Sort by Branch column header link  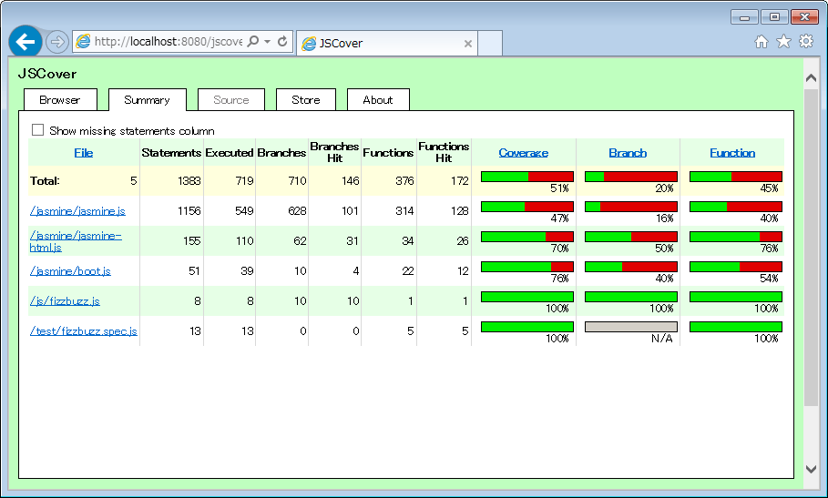[628, 153]
